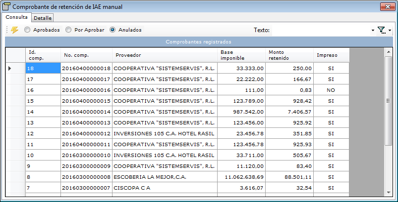Click base imponible 11.062.638,69
Screen dimensions: 398x202
click(241, 177)
